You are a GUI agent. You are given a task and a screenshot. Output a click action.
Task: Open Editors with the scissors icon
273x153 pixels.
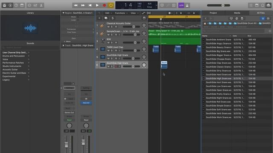pos(41,5)
